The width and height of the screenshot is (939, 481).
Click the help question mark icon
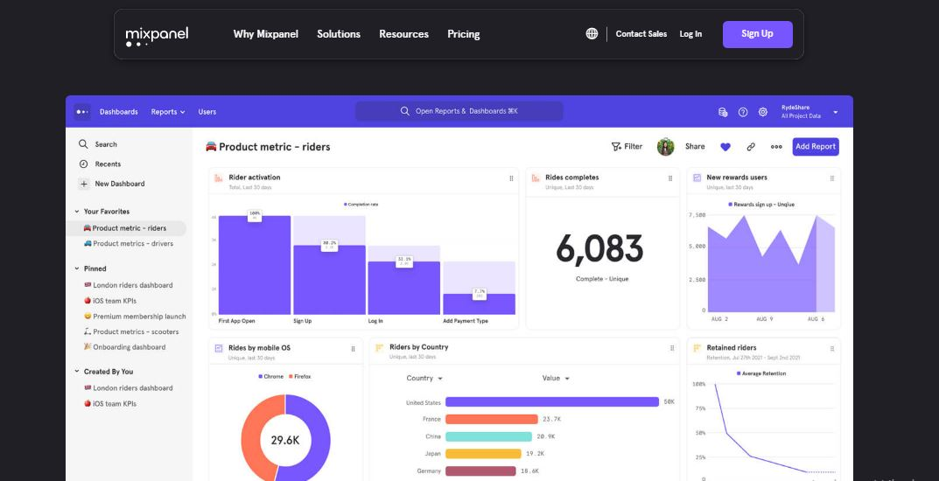[743, 112]
